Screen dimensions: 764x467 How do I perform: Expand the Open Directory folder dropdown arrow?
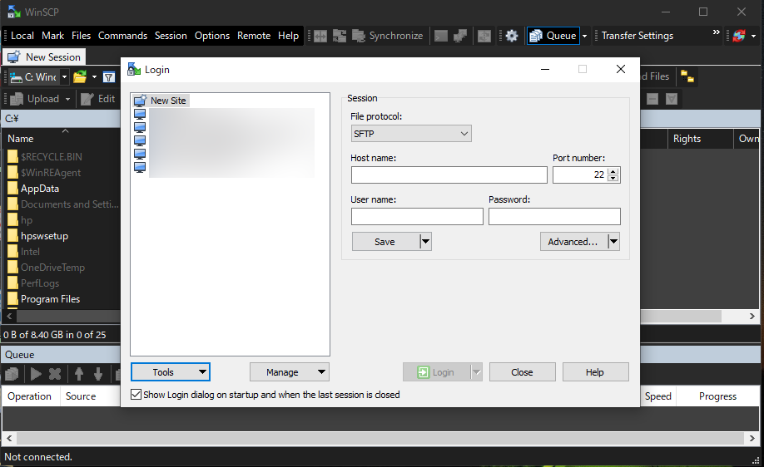[x=95, y=76]
